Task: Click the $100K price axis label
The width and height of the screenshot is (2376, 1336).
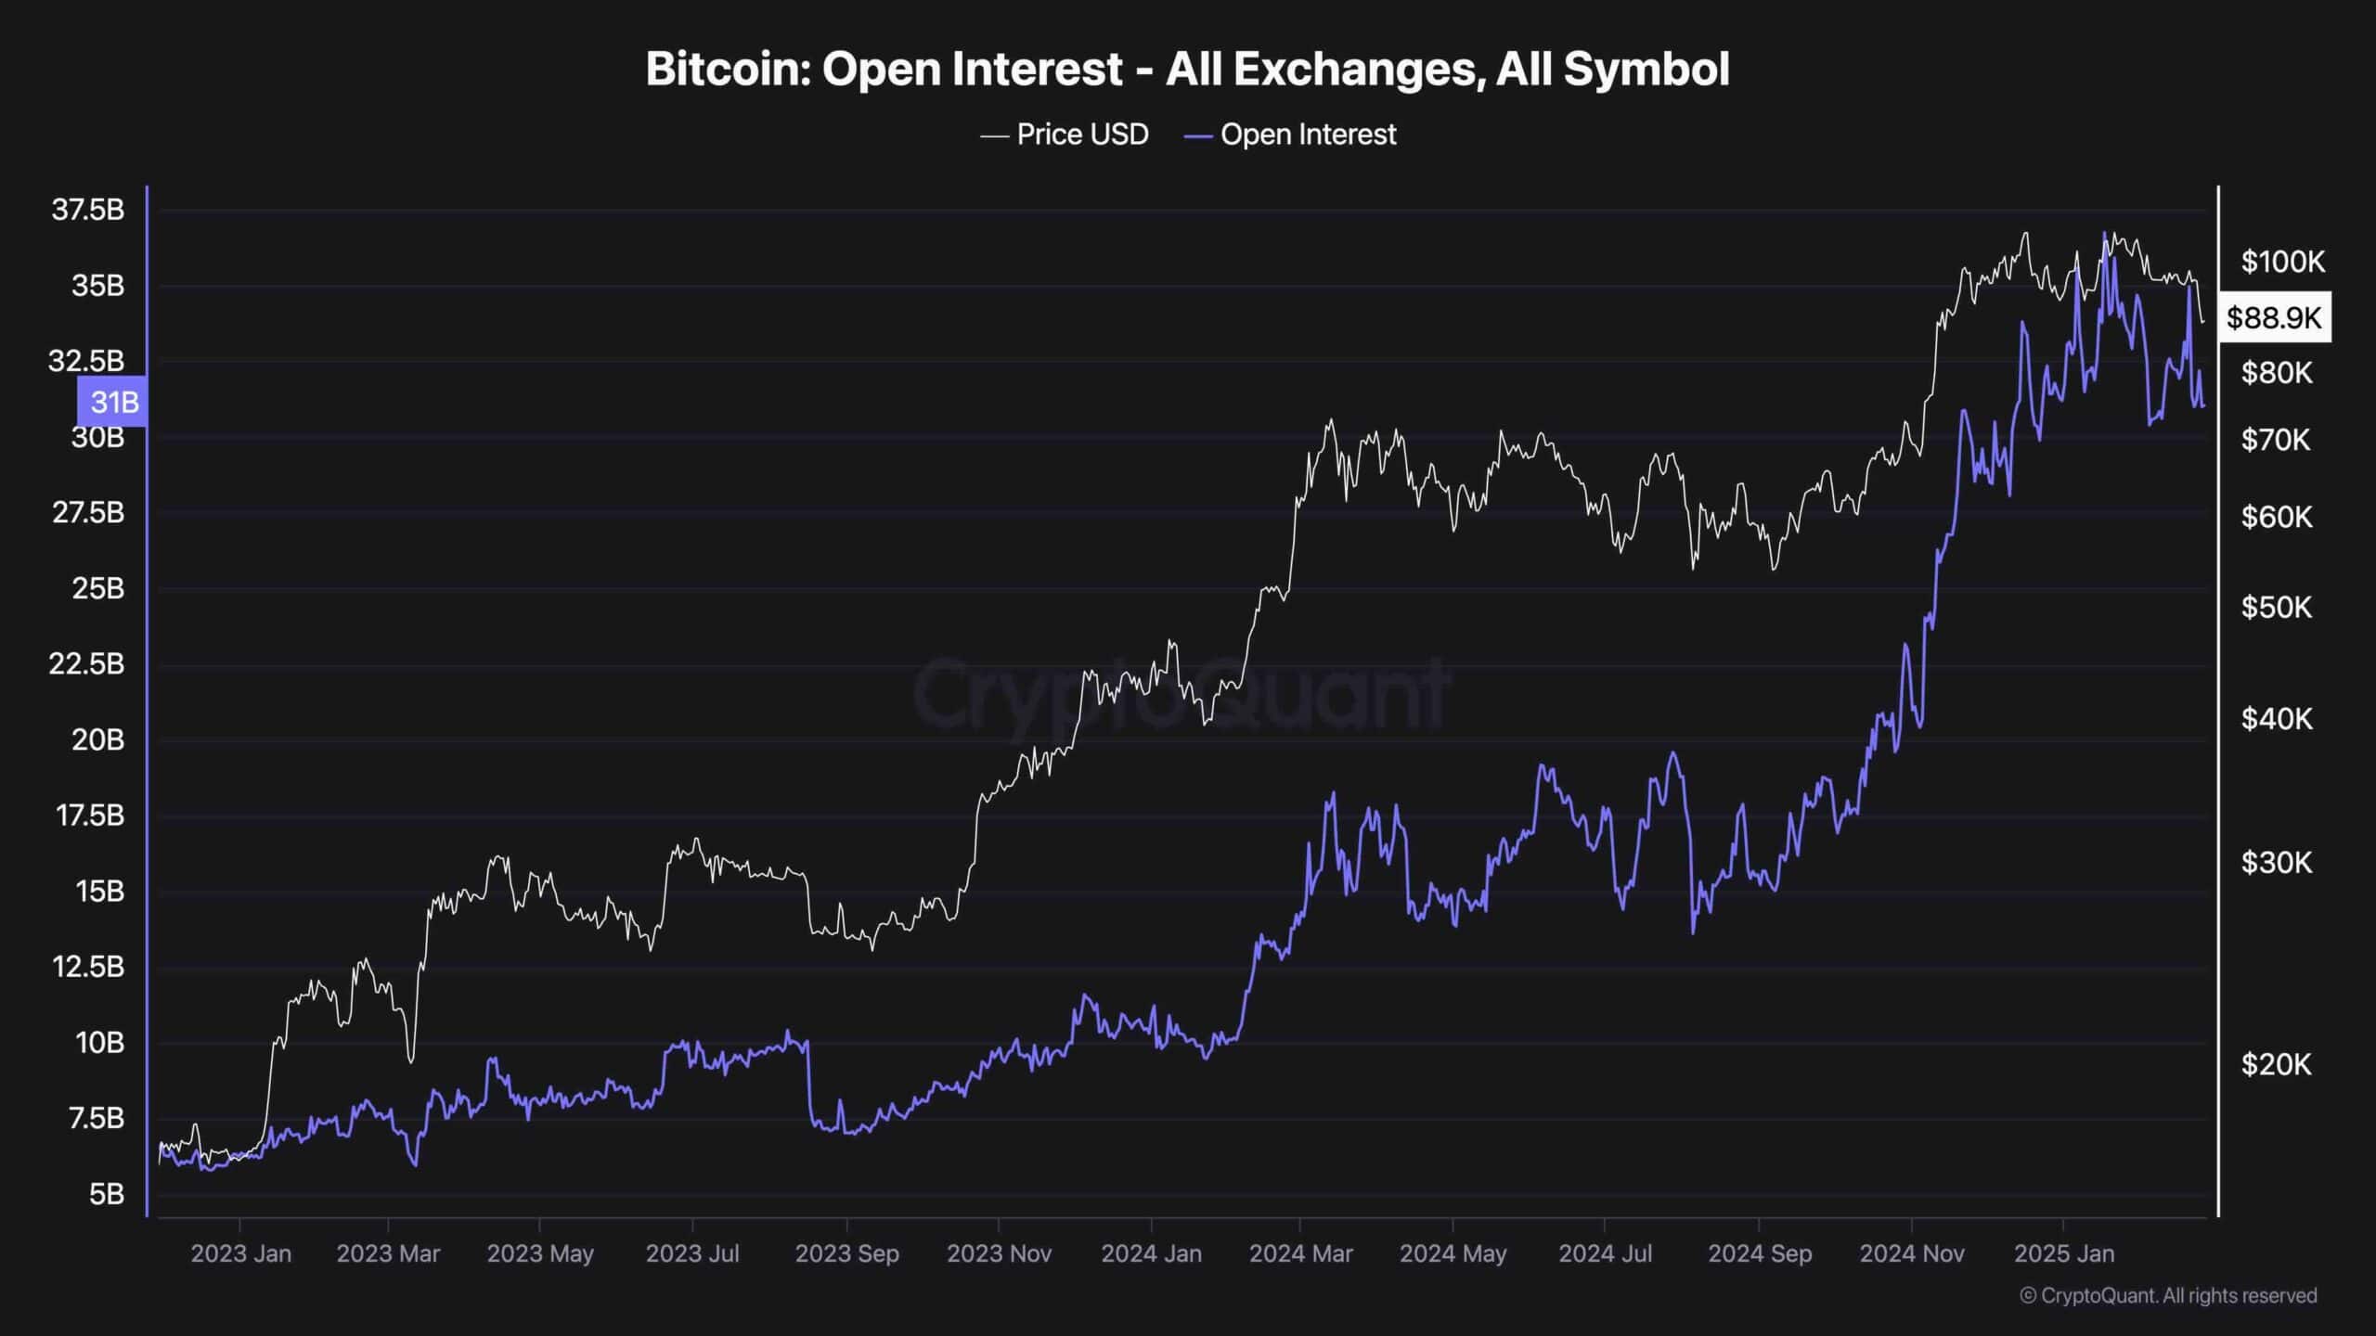Action: (x=2282, y=262)
